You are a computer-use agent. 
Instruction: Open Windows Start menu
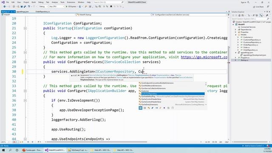click(x=3, y=150)
